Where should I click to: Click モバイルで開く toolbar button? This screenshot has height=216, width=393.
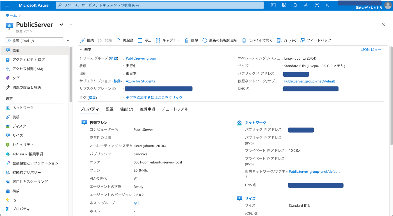tap(257, 40)
